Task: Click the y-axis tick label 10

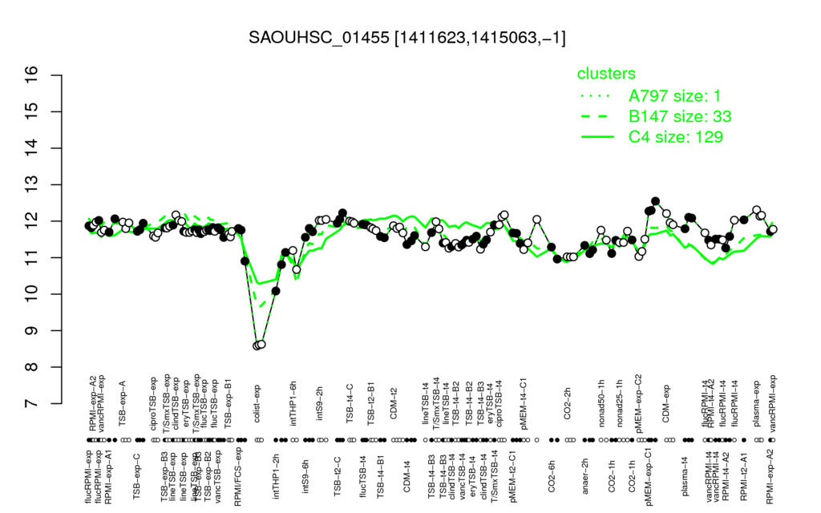Action: pyautogui.click(x=32, y=294)
